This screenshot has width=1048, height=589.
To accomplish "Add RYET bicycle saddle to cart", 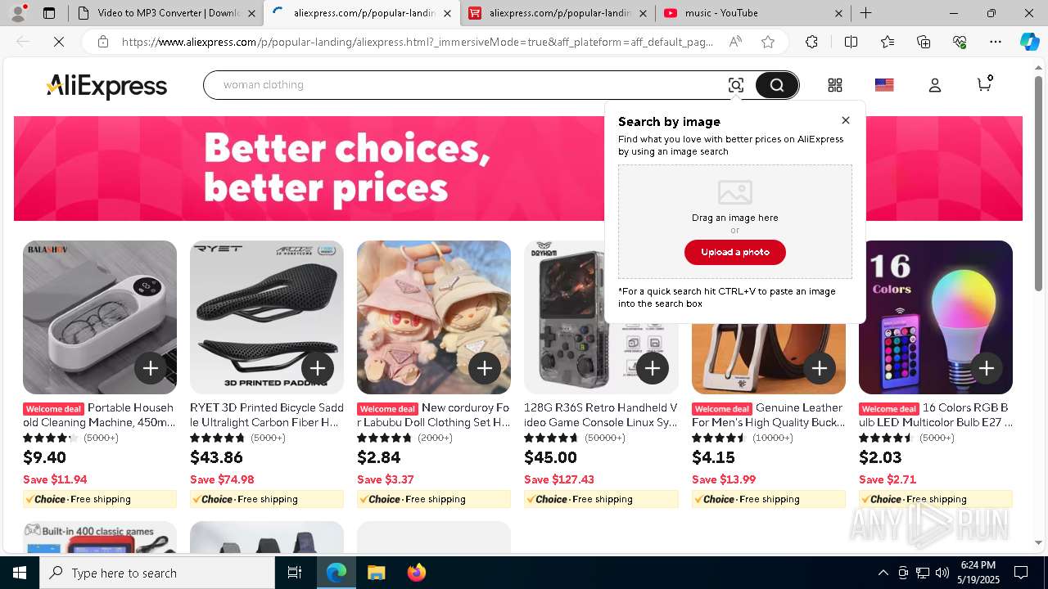I will 318,368.
